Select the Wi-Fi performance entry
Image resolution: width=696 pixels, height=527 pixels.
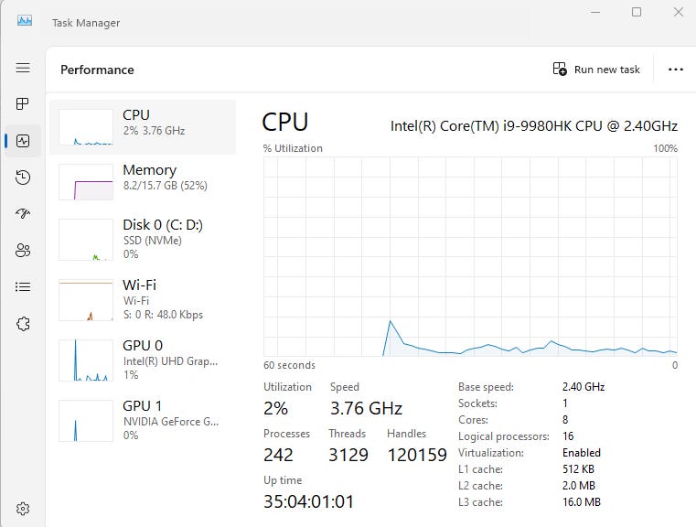point(143,300)
